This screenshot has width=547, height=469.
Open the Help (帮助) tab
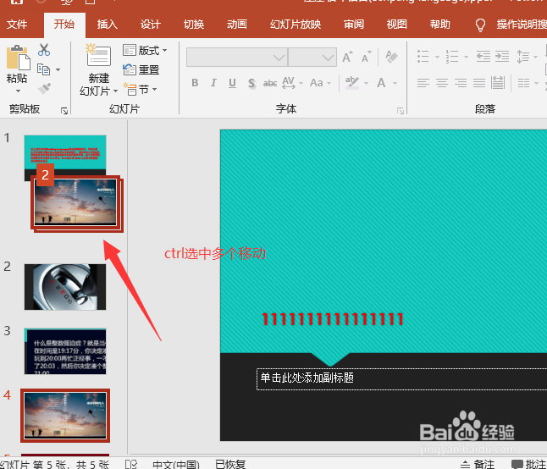[440, 25]
